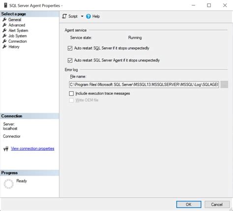Uncheck Auto restart SQL Server if stops unexpectedly
233x211 pixels.
point(70,48)
